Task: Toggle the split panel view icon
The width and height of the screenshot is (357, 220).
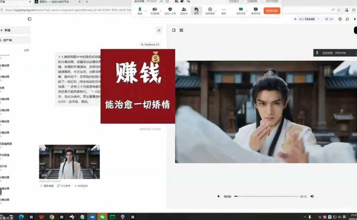Action: coord(174,30)
